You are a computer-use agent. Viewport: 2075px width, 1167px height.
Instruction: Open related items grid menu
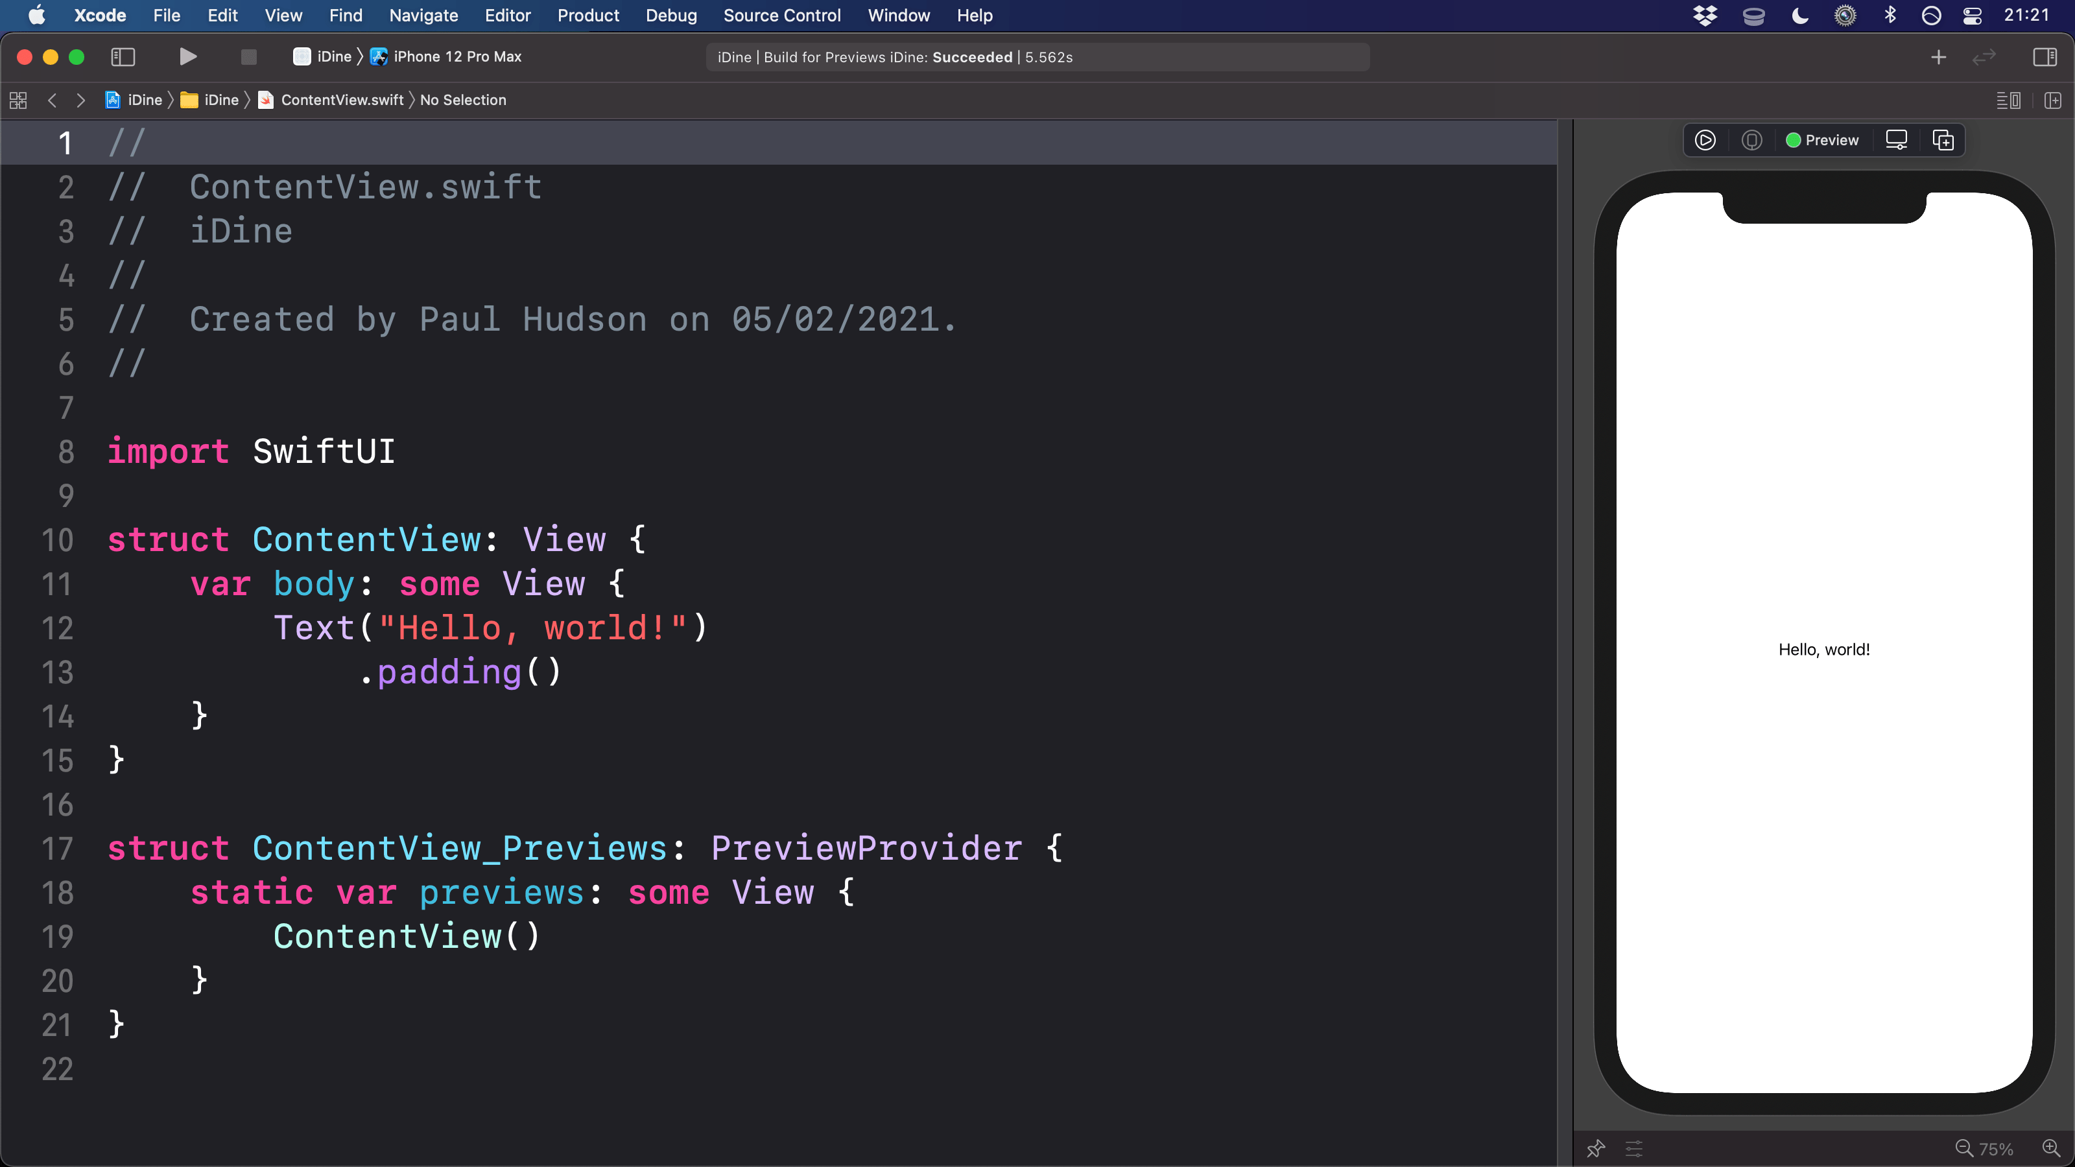18,100
